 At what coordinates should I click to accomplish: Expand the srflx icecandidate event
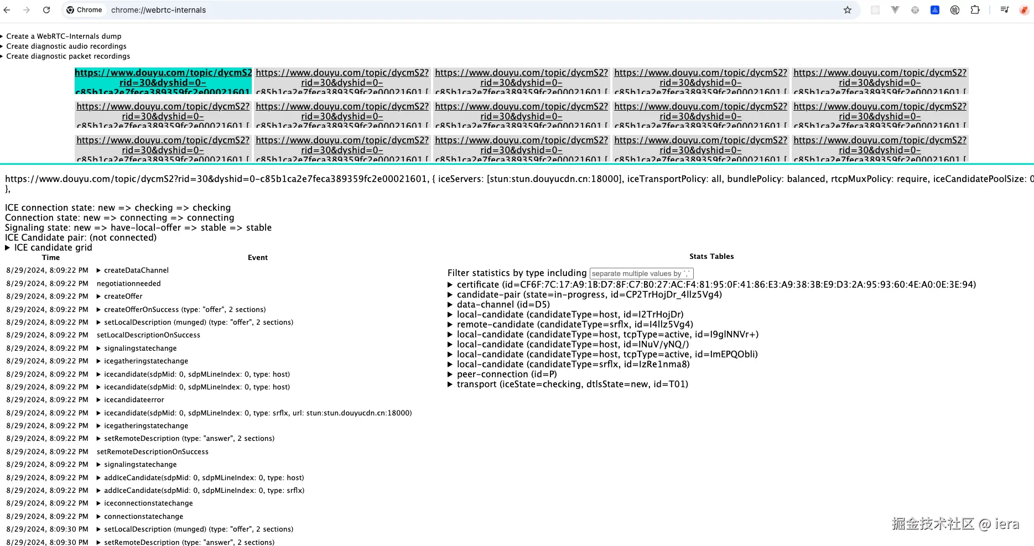(x=254, y=413)
